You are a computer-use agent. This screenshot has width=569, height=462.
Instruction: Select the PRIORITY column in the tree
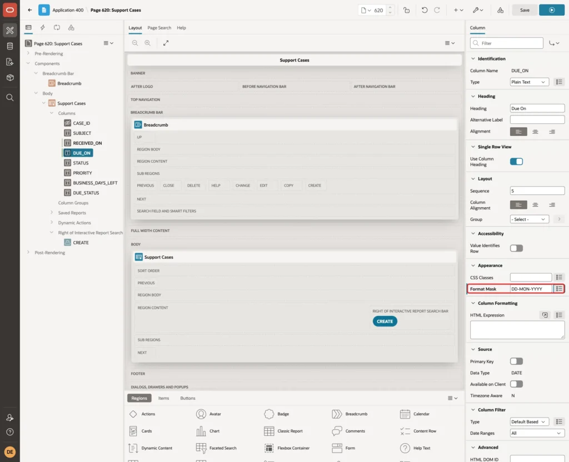point(82,173)
